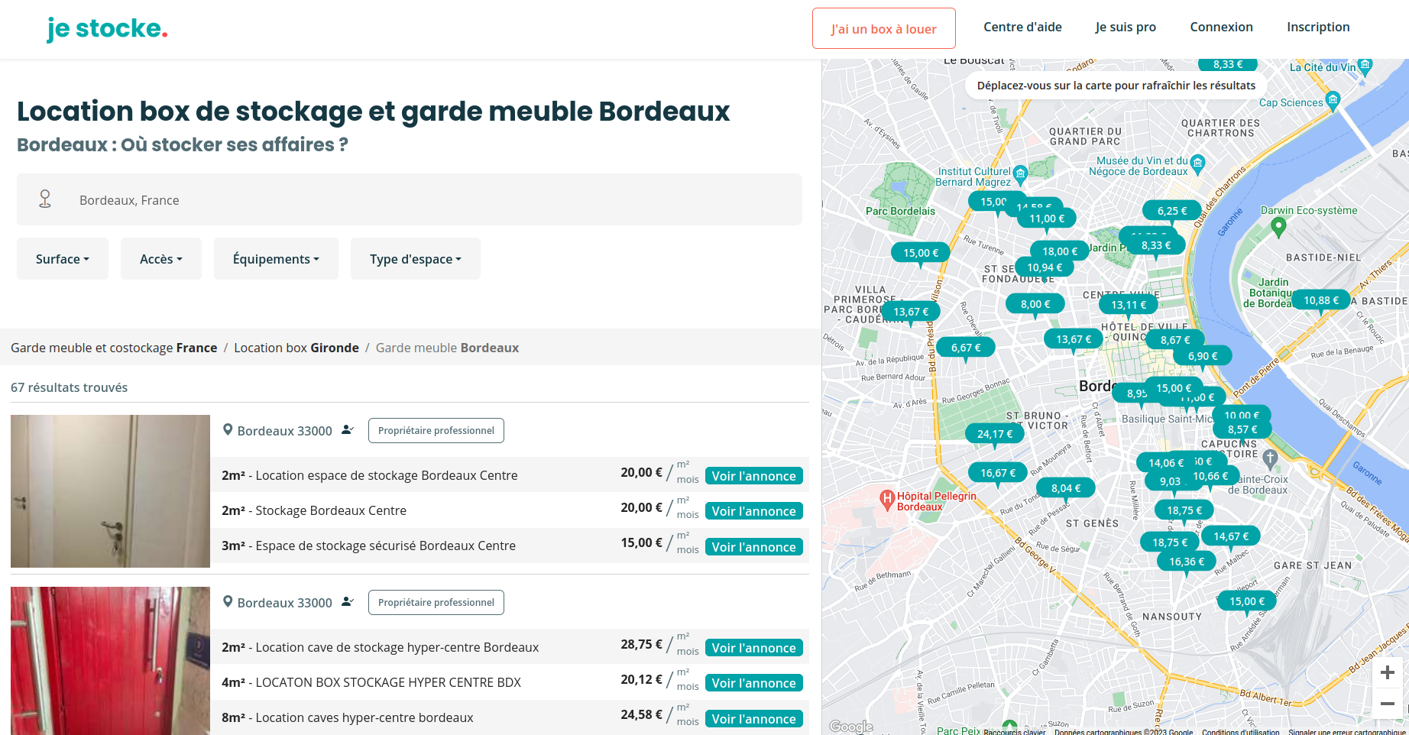Click the Bordeaux, France search field
The image size is (1409, 735).
(x=410, y=199)
